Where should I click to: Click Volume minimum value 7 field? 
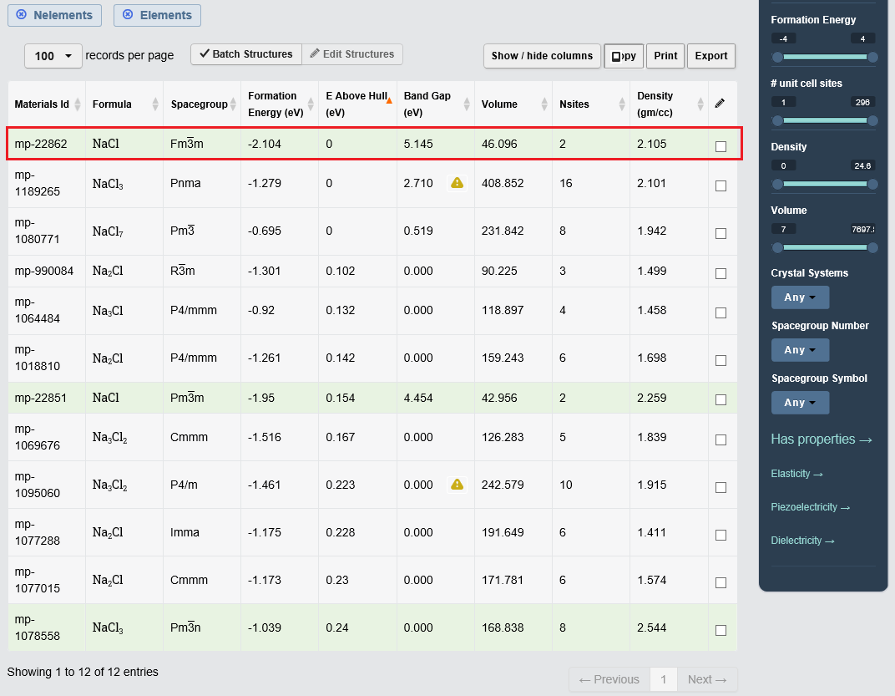(x=783, y=229)
